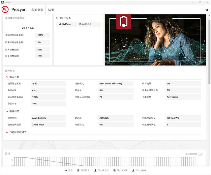Switch to the 我的套装 tab
This screenshot has height=175, width=211.
(x=37, y=10)
